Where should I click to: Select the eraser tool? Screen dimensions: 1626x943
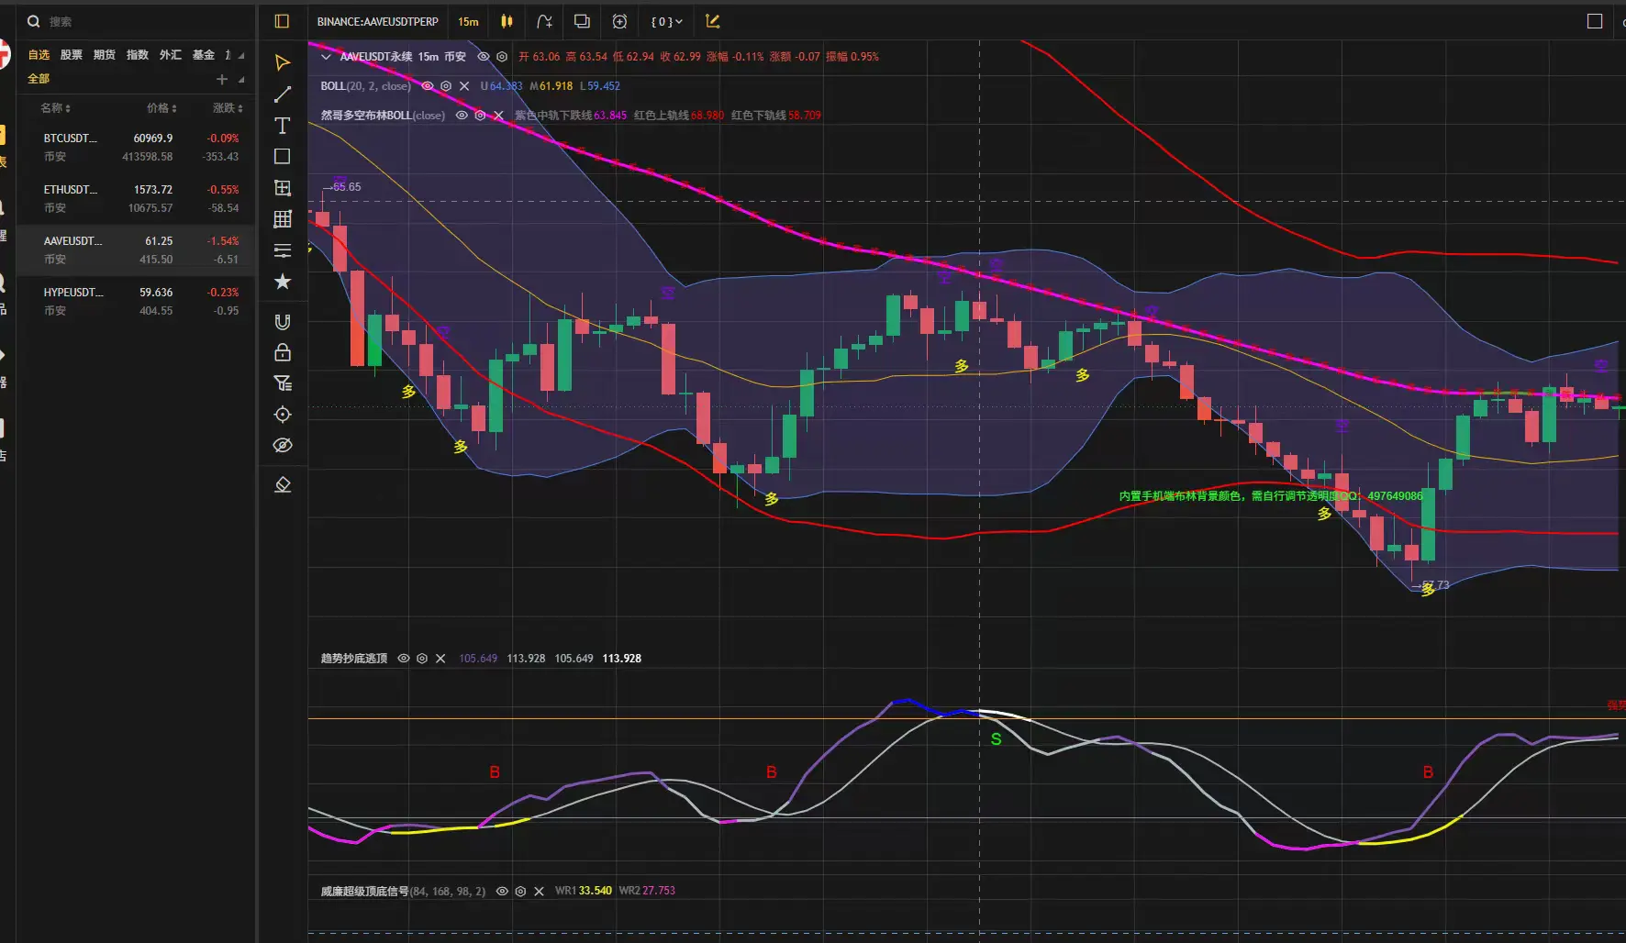tap(283, 484)
